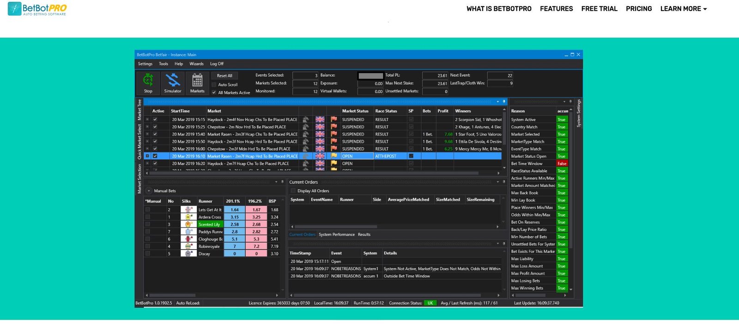Open the Wizards menu
The height and width of the screenshot is (324, 739).
pyautogui.click(x=196, y=64)
